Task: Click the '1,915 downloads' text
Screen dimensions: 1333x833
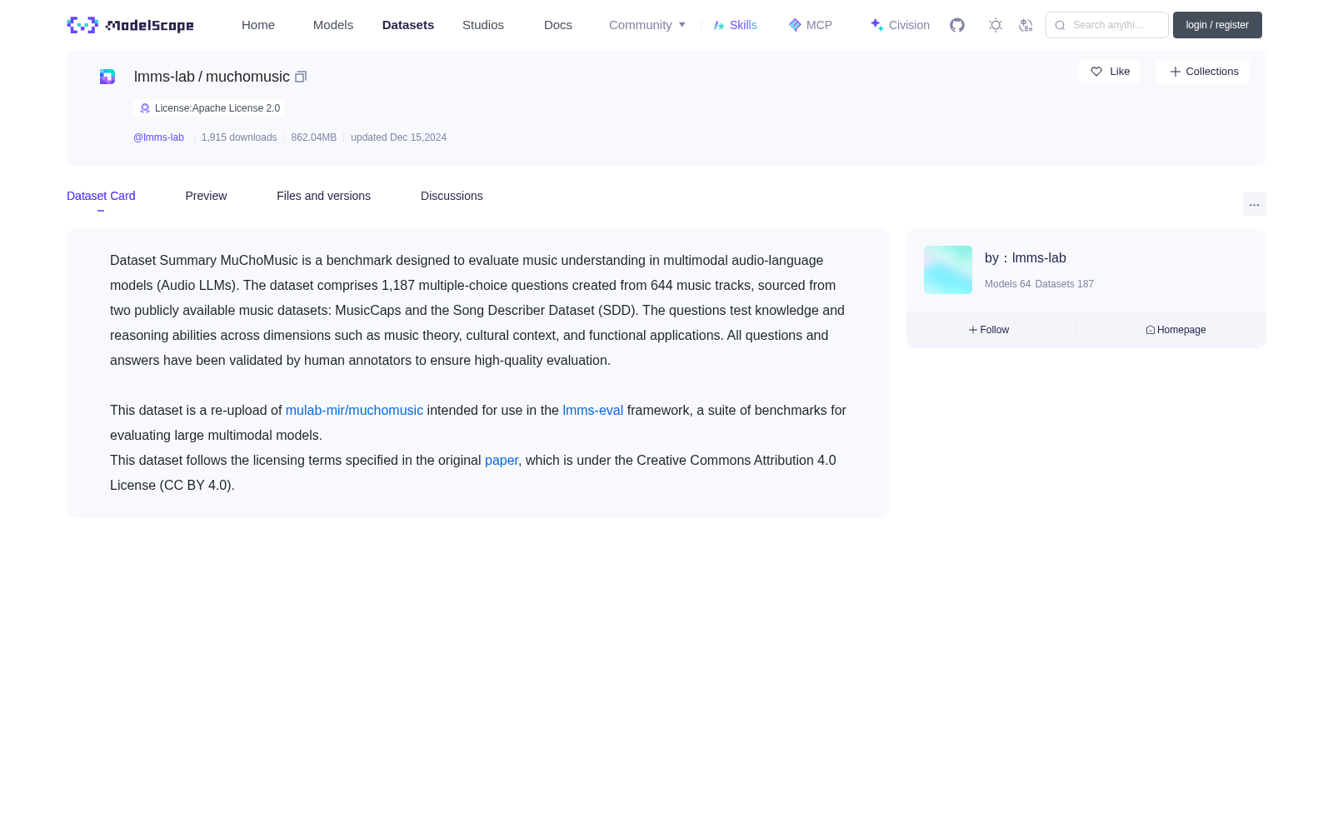Action: click(239, 137)
